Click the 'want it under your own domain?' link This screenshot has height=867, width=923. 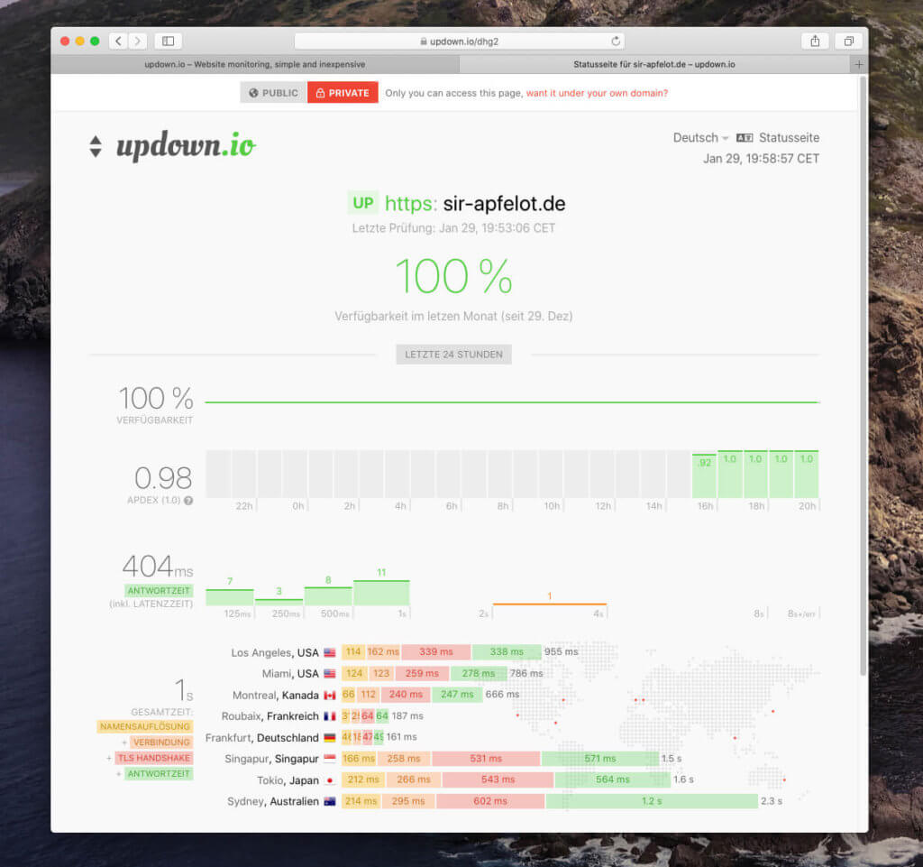click(x=597, y=93)
